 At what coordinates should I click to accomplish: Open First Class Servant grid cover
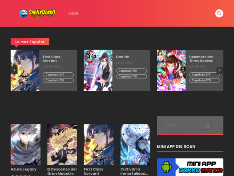(99, 144)
